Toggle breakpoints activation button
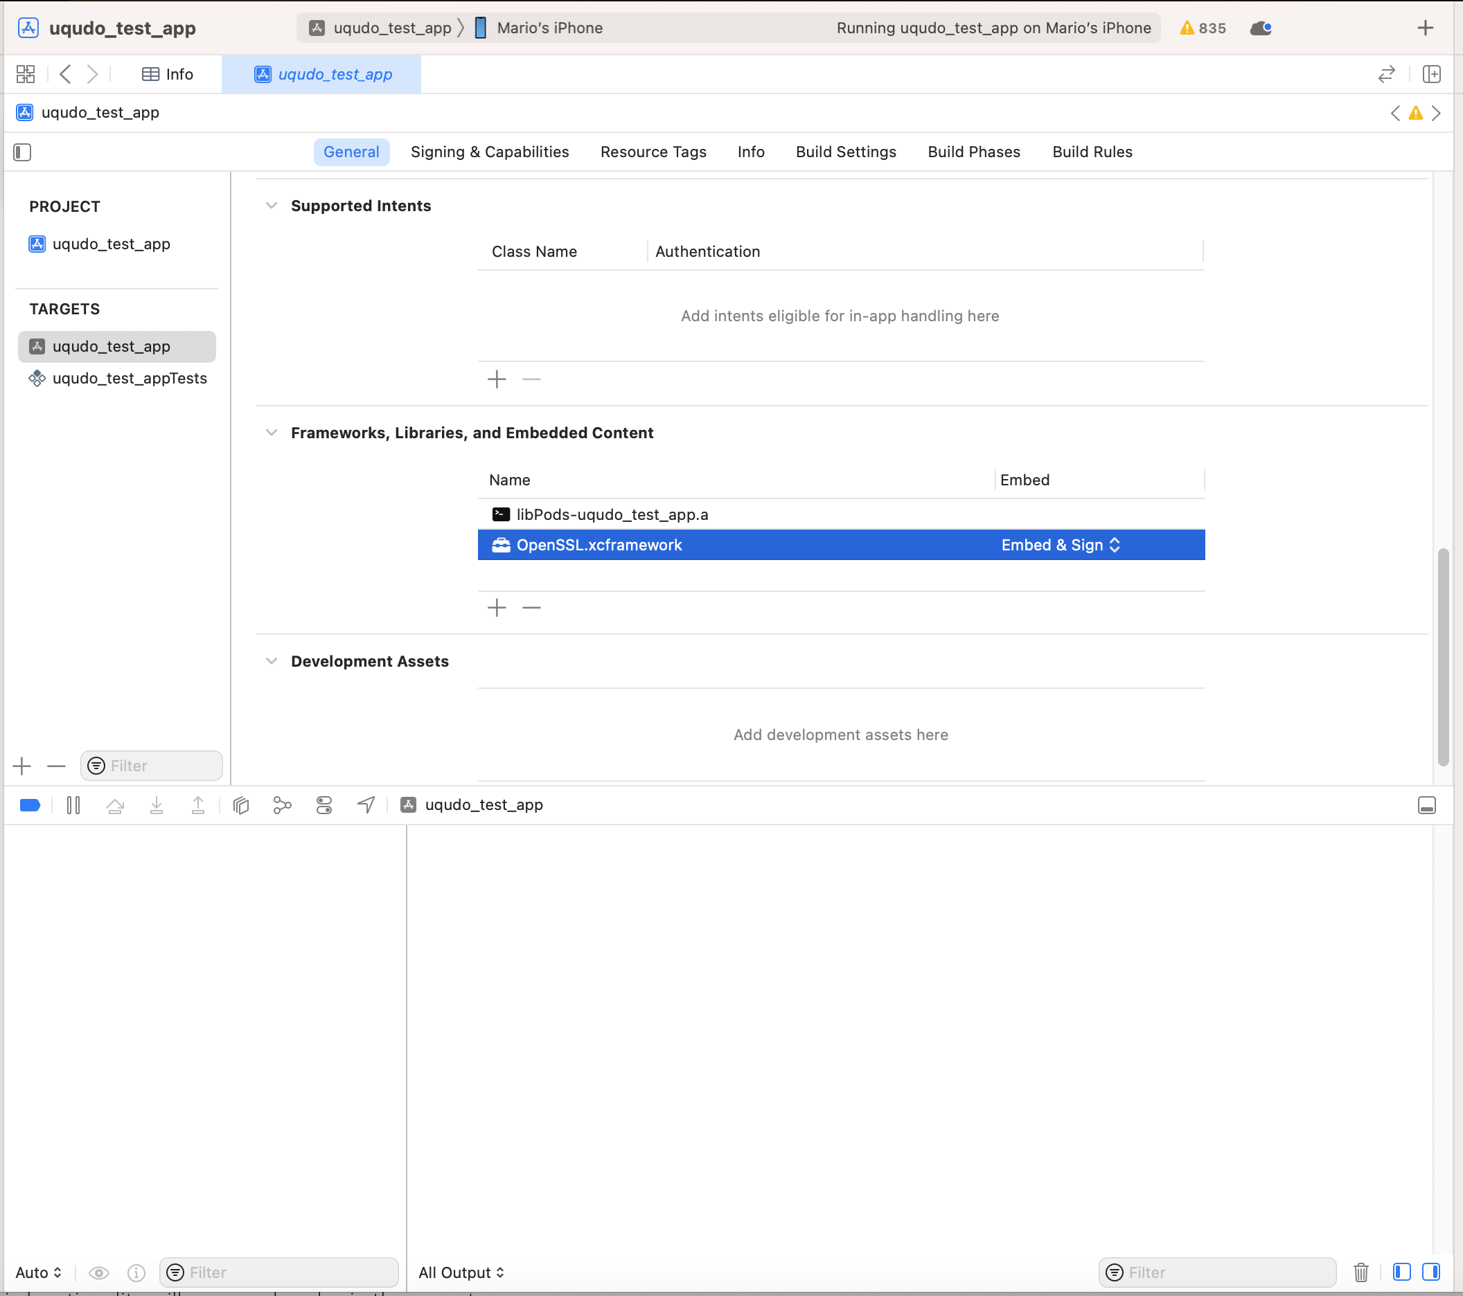The height and width of the screenshot is (1296, 1463). pyautogui.click(x=30, y=805)
